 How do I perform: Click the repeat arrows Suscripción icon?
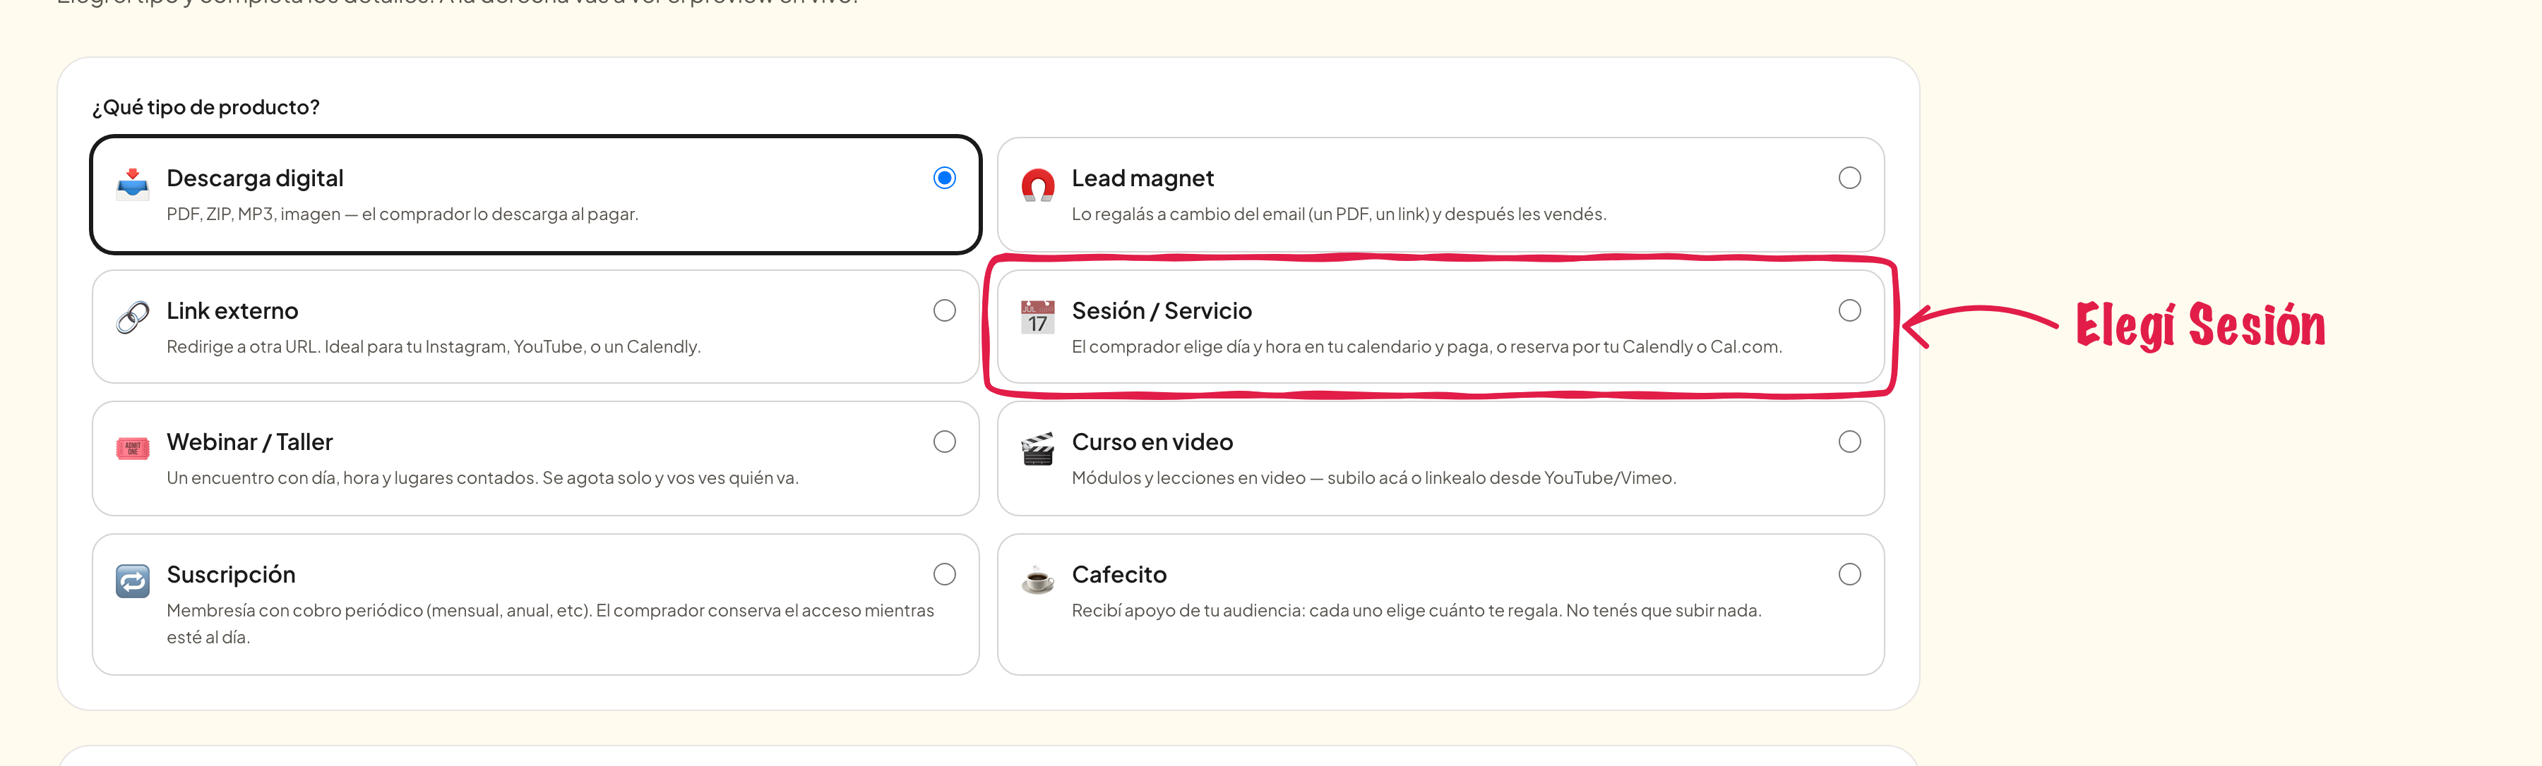[132, 580]
